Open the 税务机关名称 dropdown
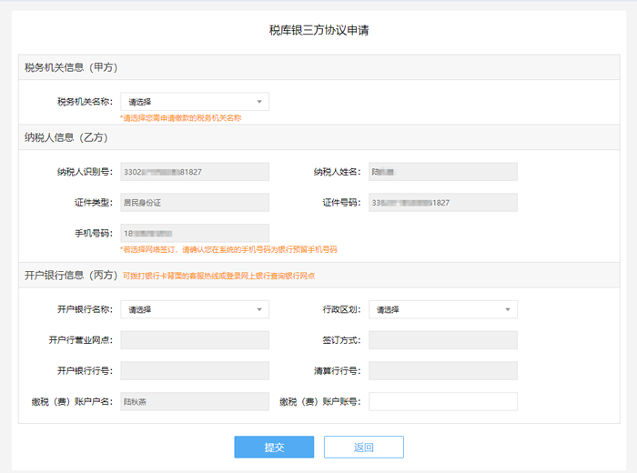This screenshot has height=473, width=637. 194,102
